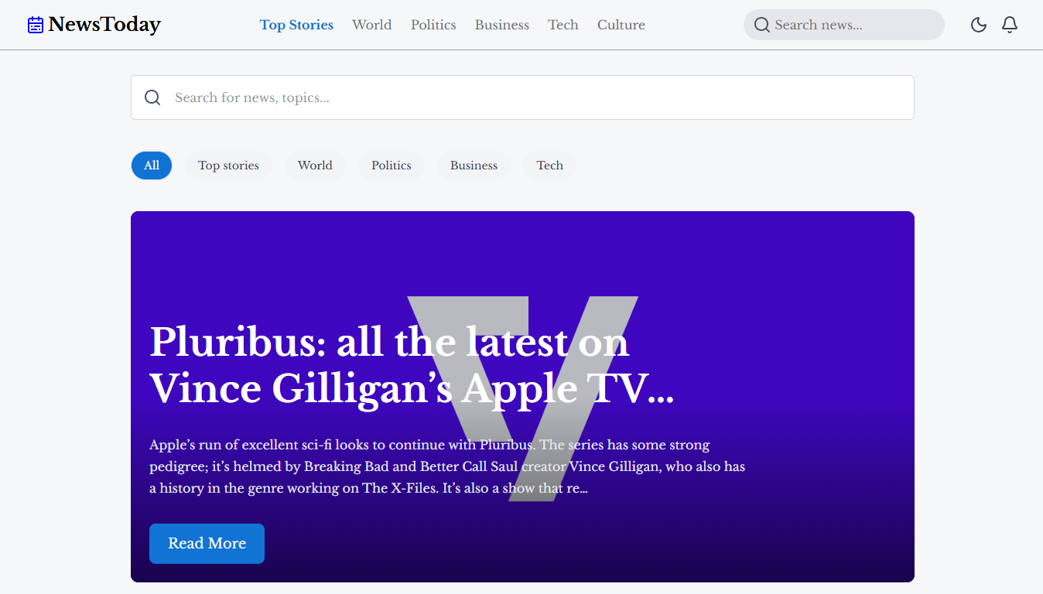Image resolution: width=1043 pixels, height=594 pixels.
Task: Open Politics section in top navigation
Action: click(x=433, y=25)
